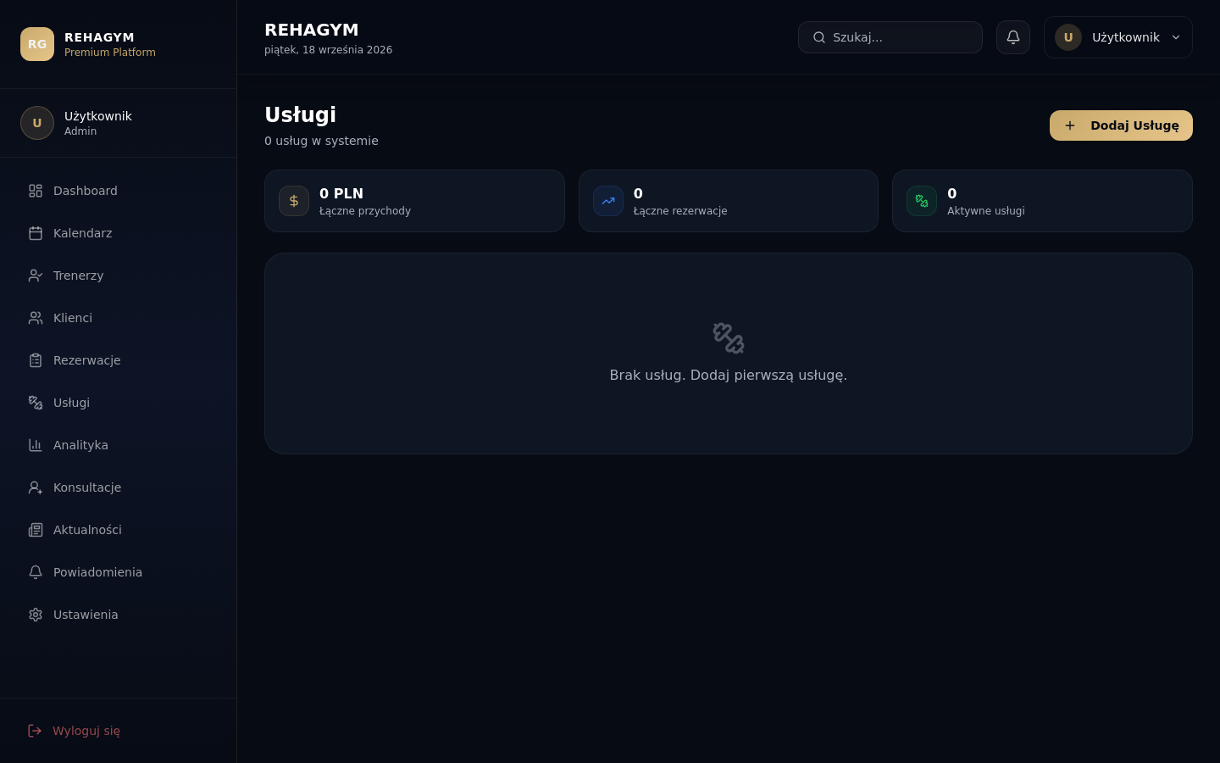Click the Dodaj Usługę button
The width and height of the screenshot is (1220, 763).
pyautogui.click(x=1121, y=125)
